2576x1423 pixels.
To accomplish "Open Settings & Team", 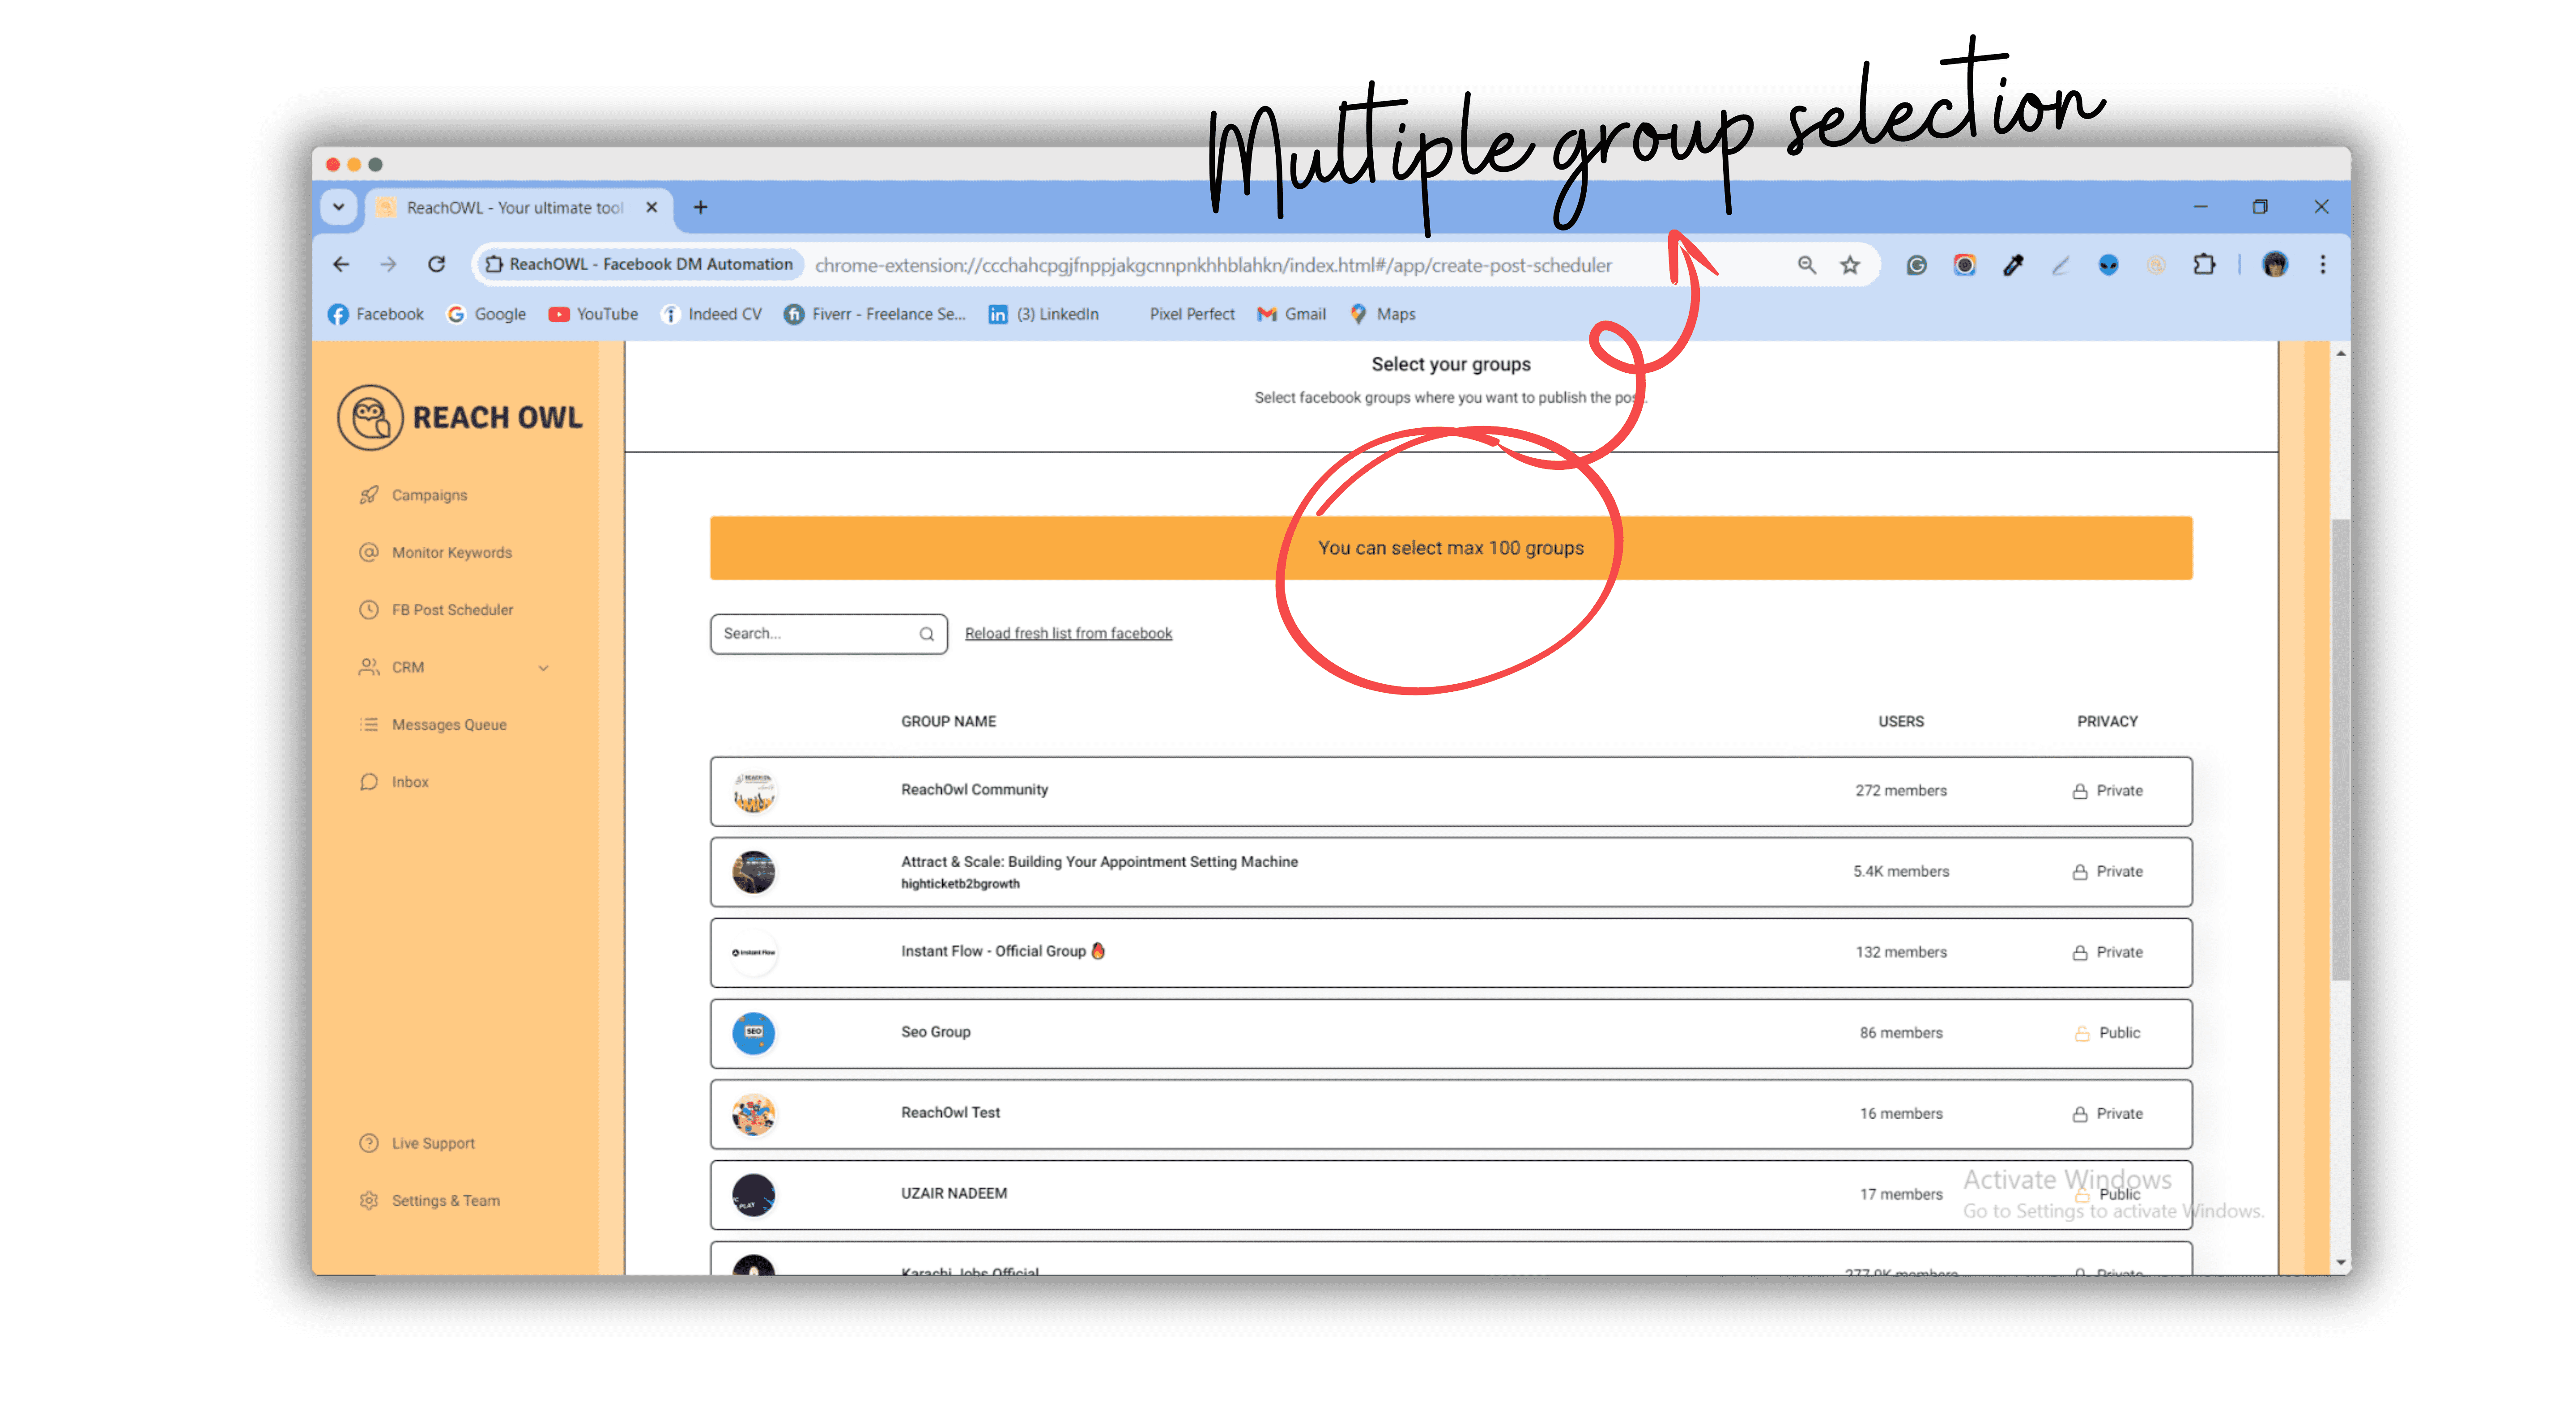I will tap(446, 1200).
